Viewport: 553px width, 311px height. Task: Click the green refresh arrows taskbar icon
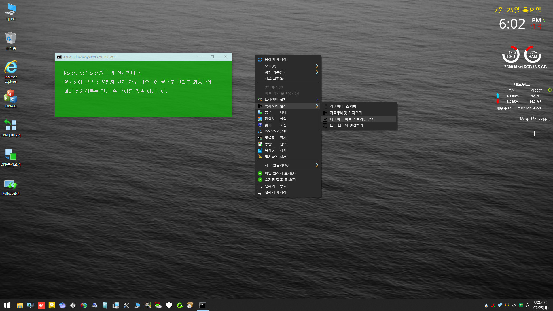(180, 305)
